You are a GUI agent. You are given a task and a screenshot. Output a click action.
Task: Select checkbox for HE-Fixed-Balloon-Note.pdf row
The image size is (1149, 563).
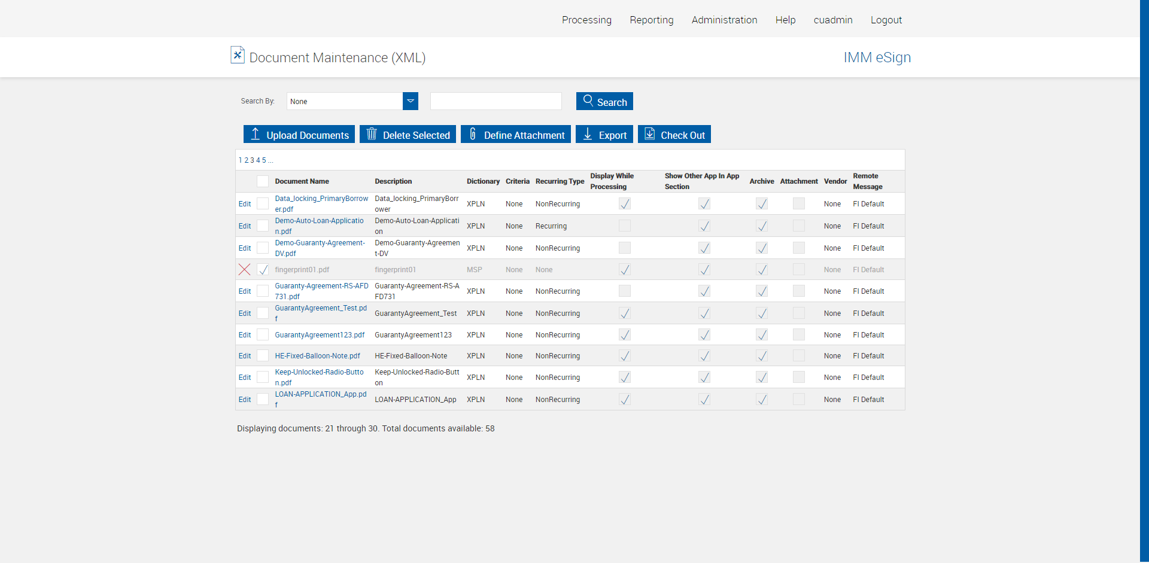263,356
